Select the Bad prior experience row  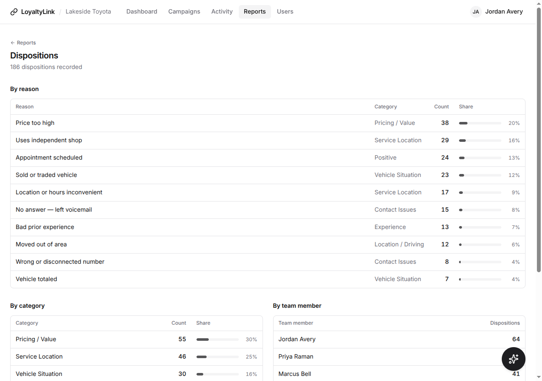pyautogui.click(x=268, y=227)
